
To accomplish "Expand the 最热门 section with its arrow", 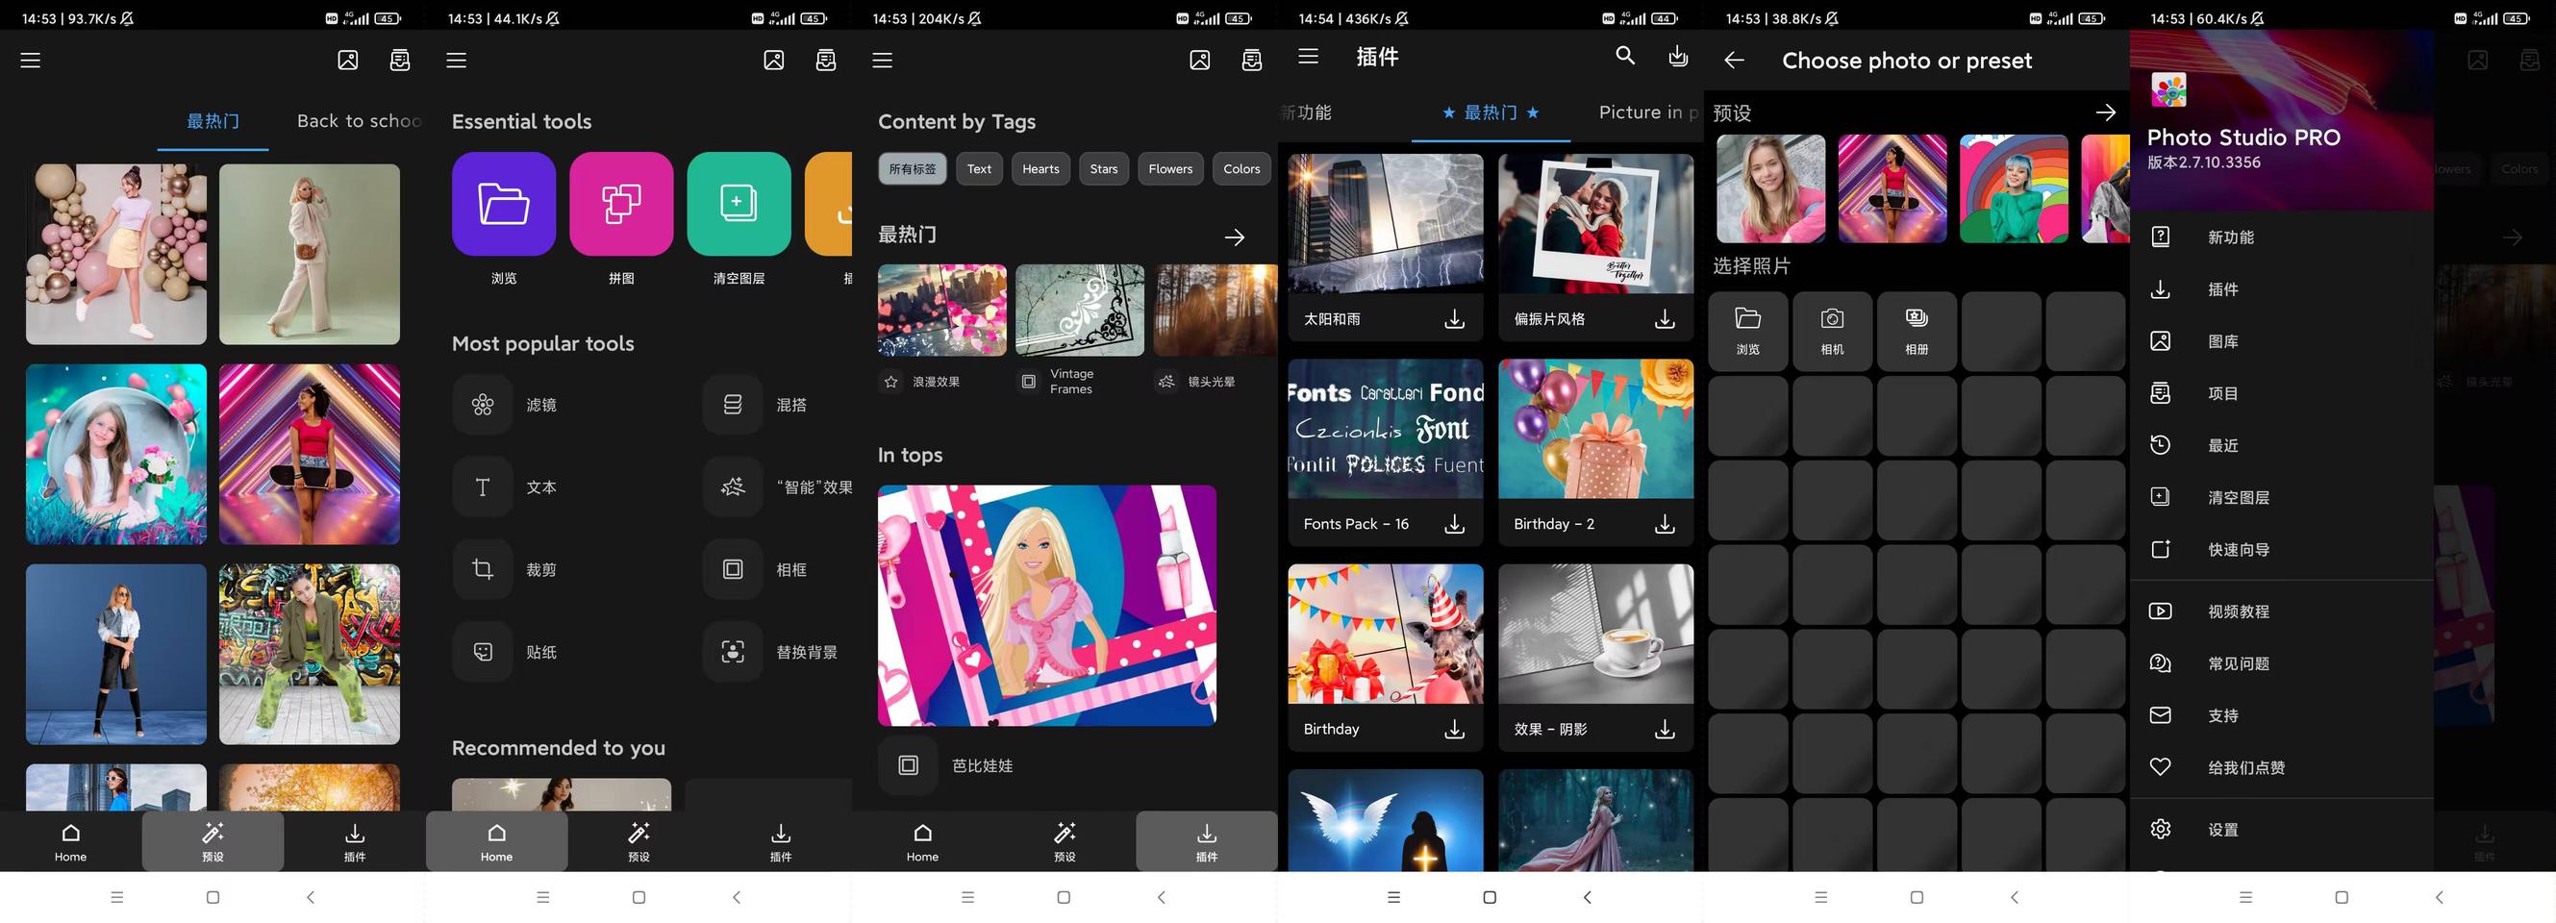I will coord(1235,237).
